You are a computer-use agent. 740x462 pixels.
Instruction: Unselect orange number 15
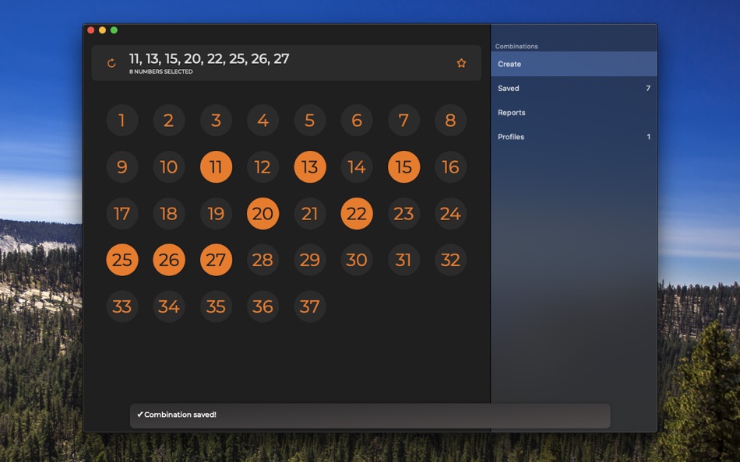point(403,167)
